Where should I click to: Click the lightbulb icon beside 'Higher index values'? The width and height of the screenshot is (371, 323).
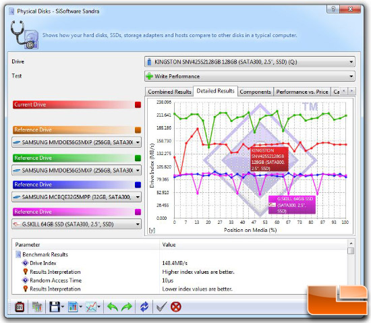(26, 272)
